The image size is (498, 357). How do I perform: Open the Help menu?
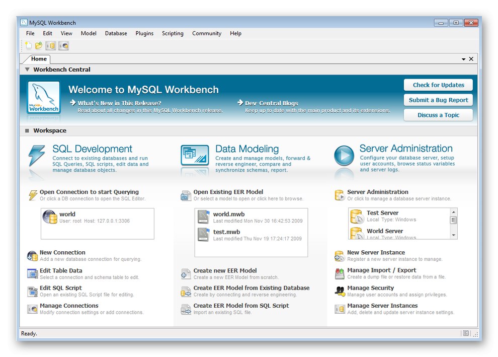[x=235, y=33]
